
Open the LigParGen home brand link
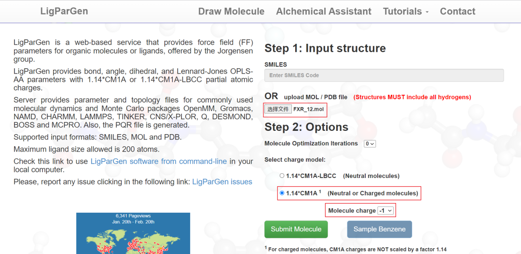[x=64, y=11]
